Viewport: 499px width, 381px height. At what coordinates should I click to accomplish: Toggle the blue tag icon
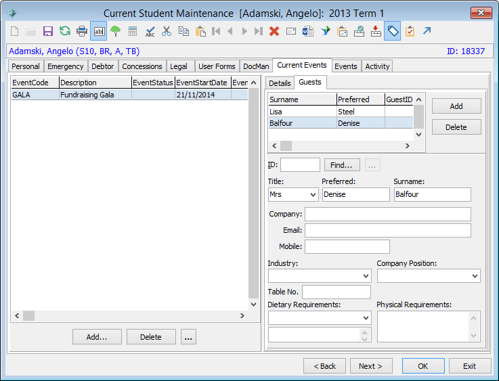click(x=393, y=31)
